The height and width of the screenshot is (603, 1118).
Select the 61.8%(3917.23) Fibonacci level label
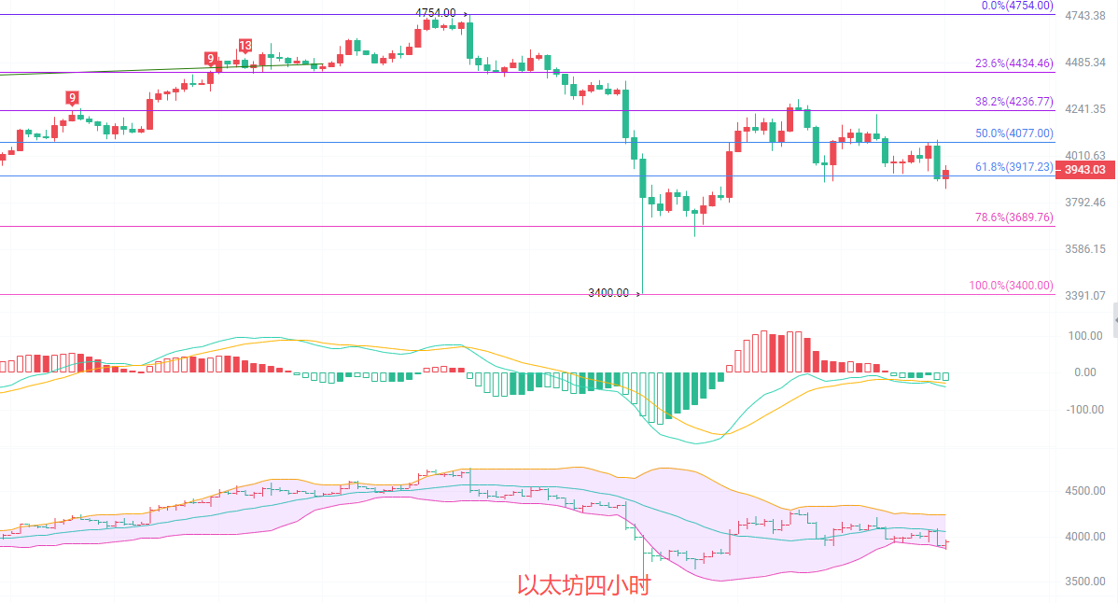point(1013,167)
